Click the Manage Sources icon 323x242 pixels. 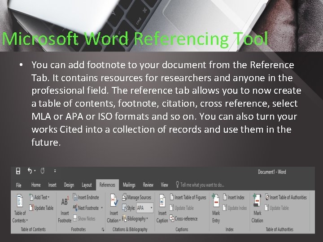coord(124,197)
